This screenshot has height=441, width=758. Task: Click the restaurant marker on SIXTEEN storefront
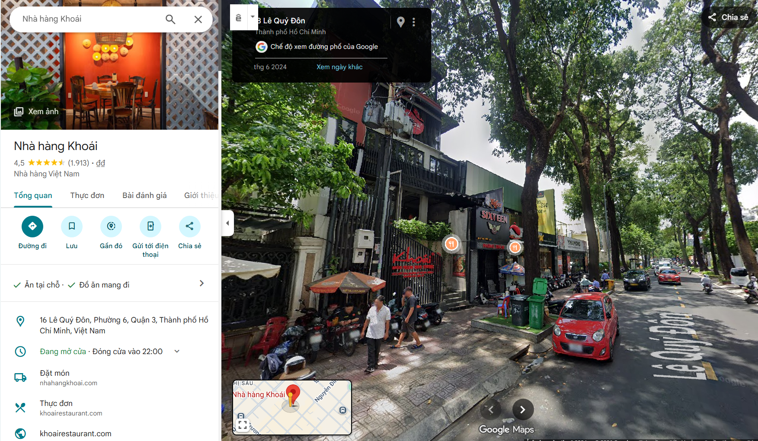[x=515, y=247]
